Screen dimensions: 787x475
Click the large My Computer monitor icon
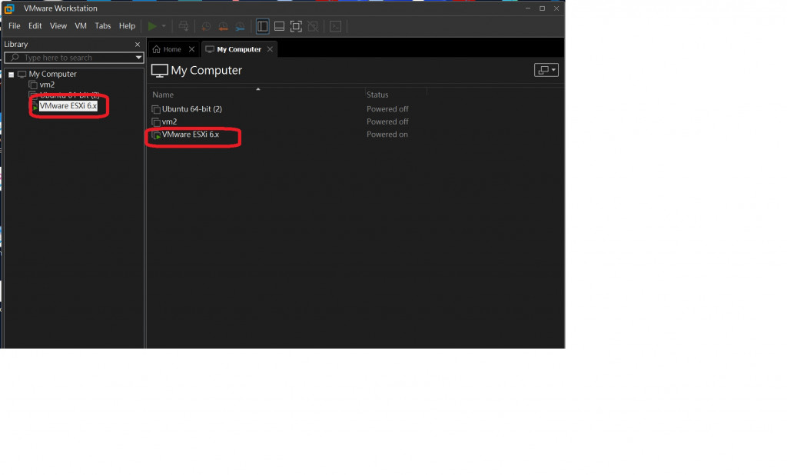click(x=160, y=71)
